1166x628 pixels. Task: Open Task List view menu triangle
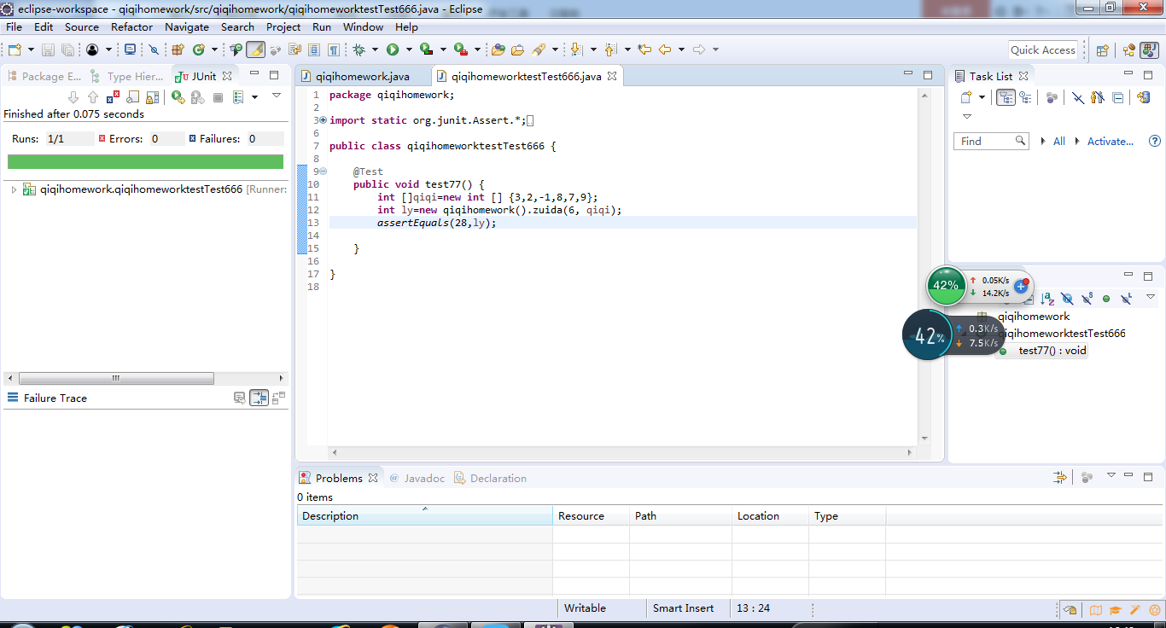point(967,116)
